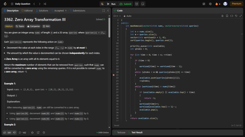Upvote the problem with thumbs-up
This screenshot has width=245, height=137.
pos(5,132)
